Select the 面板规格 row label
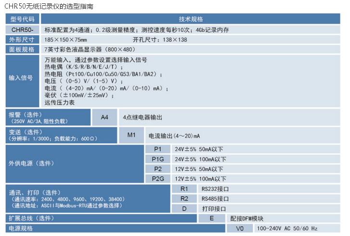Image resolution: width=350 pixels, height=236 pixels. [22, 49]
